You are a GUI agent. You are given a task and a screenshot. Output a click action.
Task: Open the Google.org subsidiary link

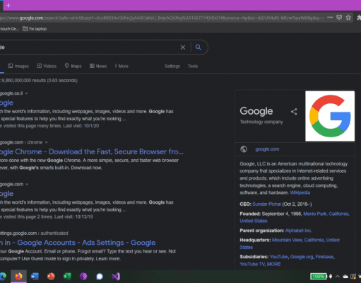click(302, 257)
